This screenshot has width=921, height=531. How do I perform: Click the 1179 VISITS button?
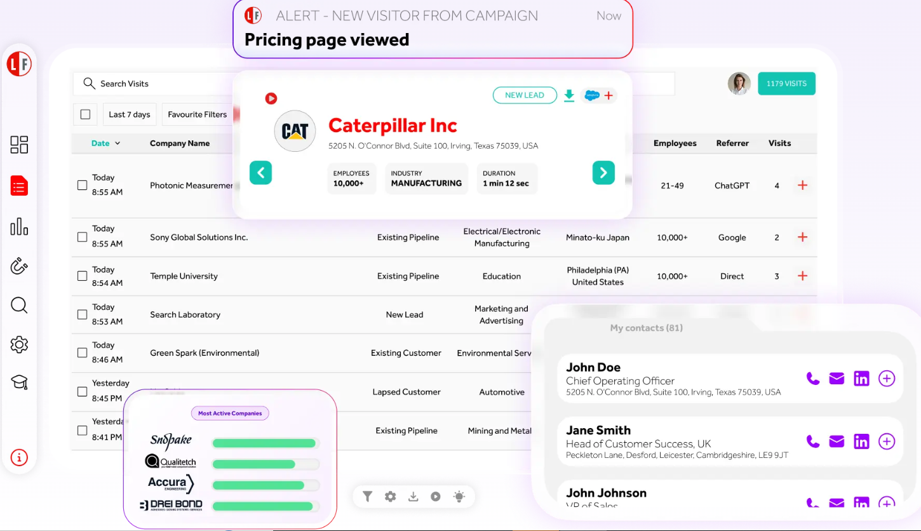click(x=786, y=84)
